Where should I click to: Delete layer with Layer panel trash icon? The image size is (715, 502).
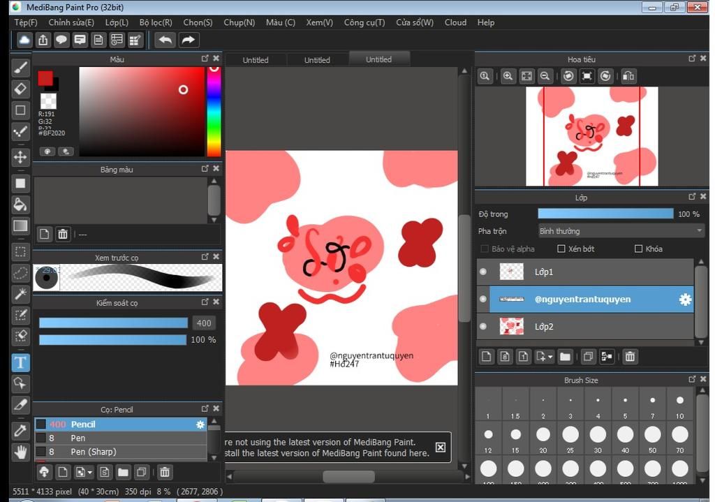(x=630, y=357)
